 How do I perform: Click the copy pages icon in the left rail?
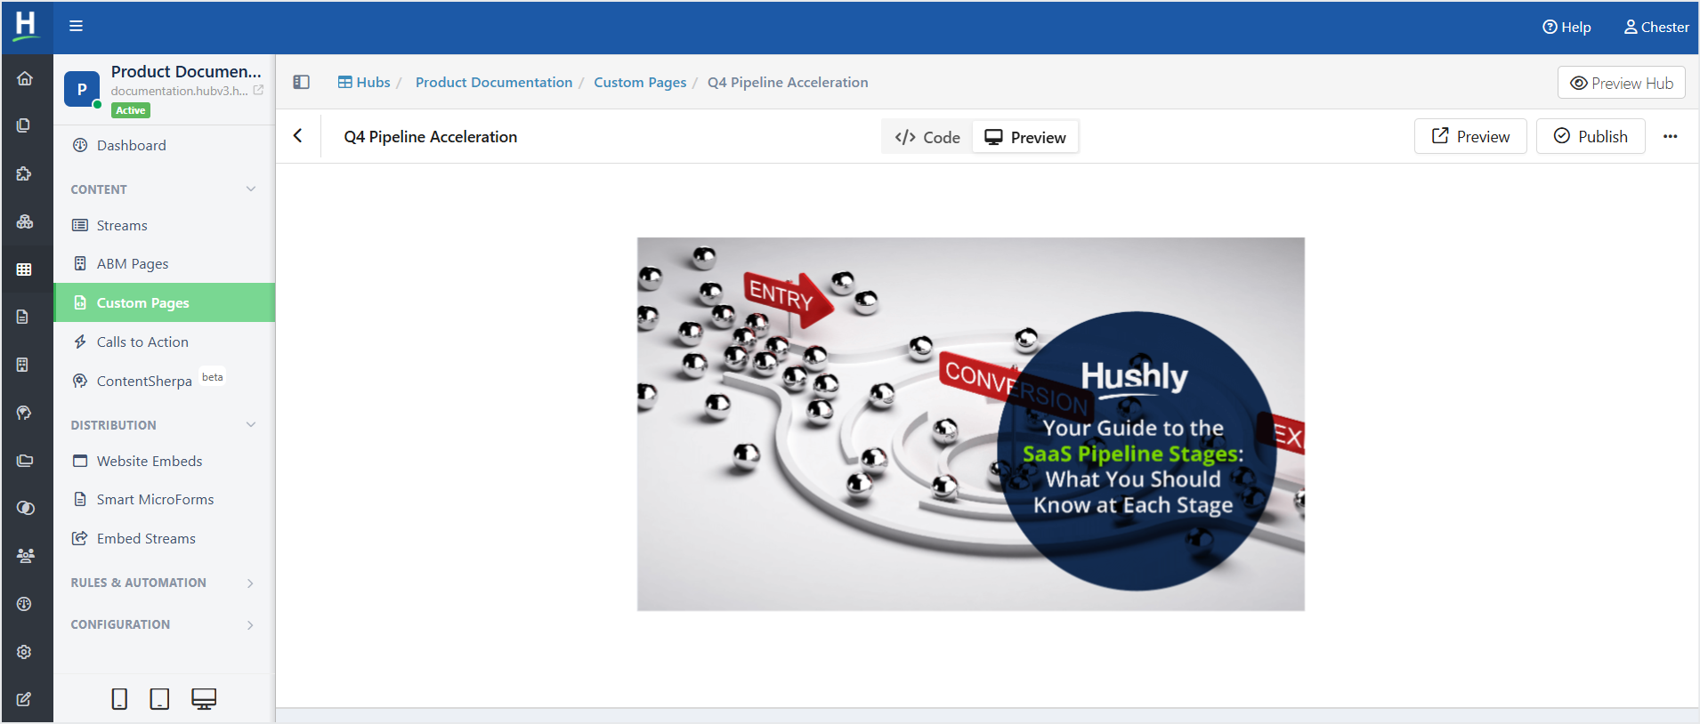25,125
